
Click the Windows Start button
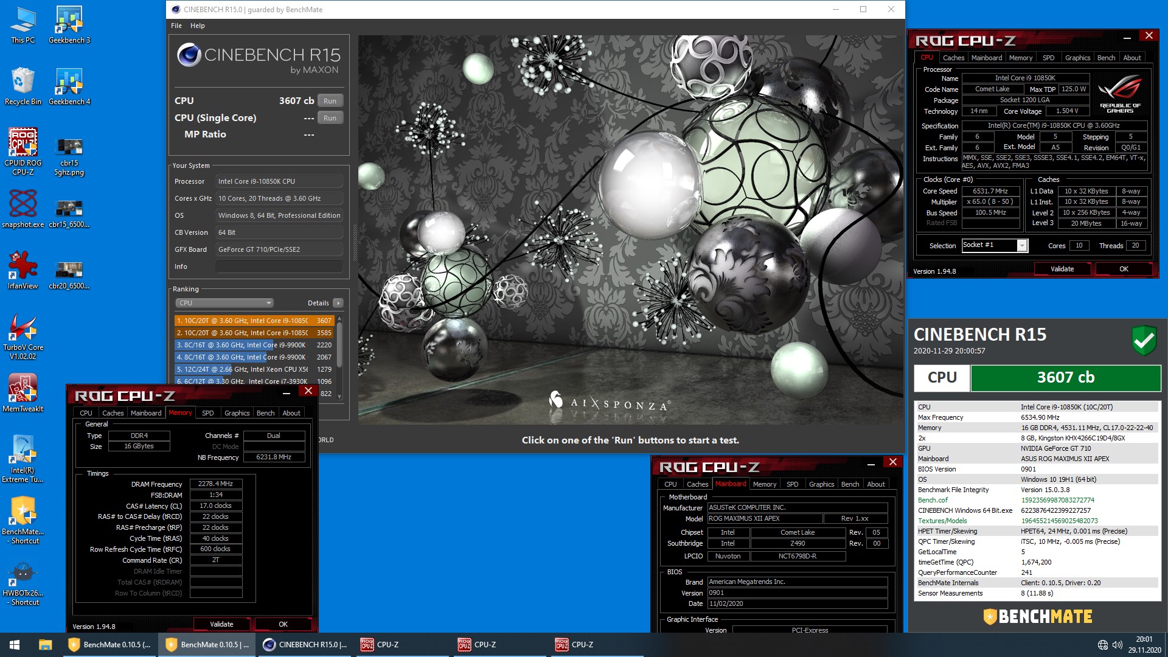click(x=15, y=645)
